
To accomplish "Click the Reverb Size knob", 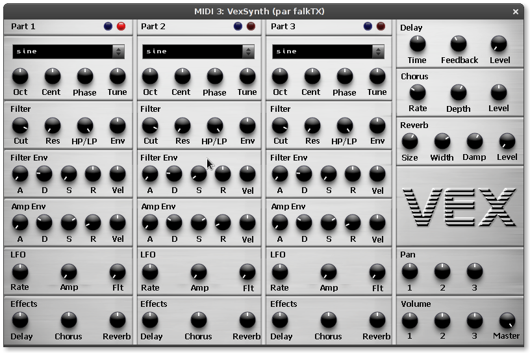I will (410, 142).
